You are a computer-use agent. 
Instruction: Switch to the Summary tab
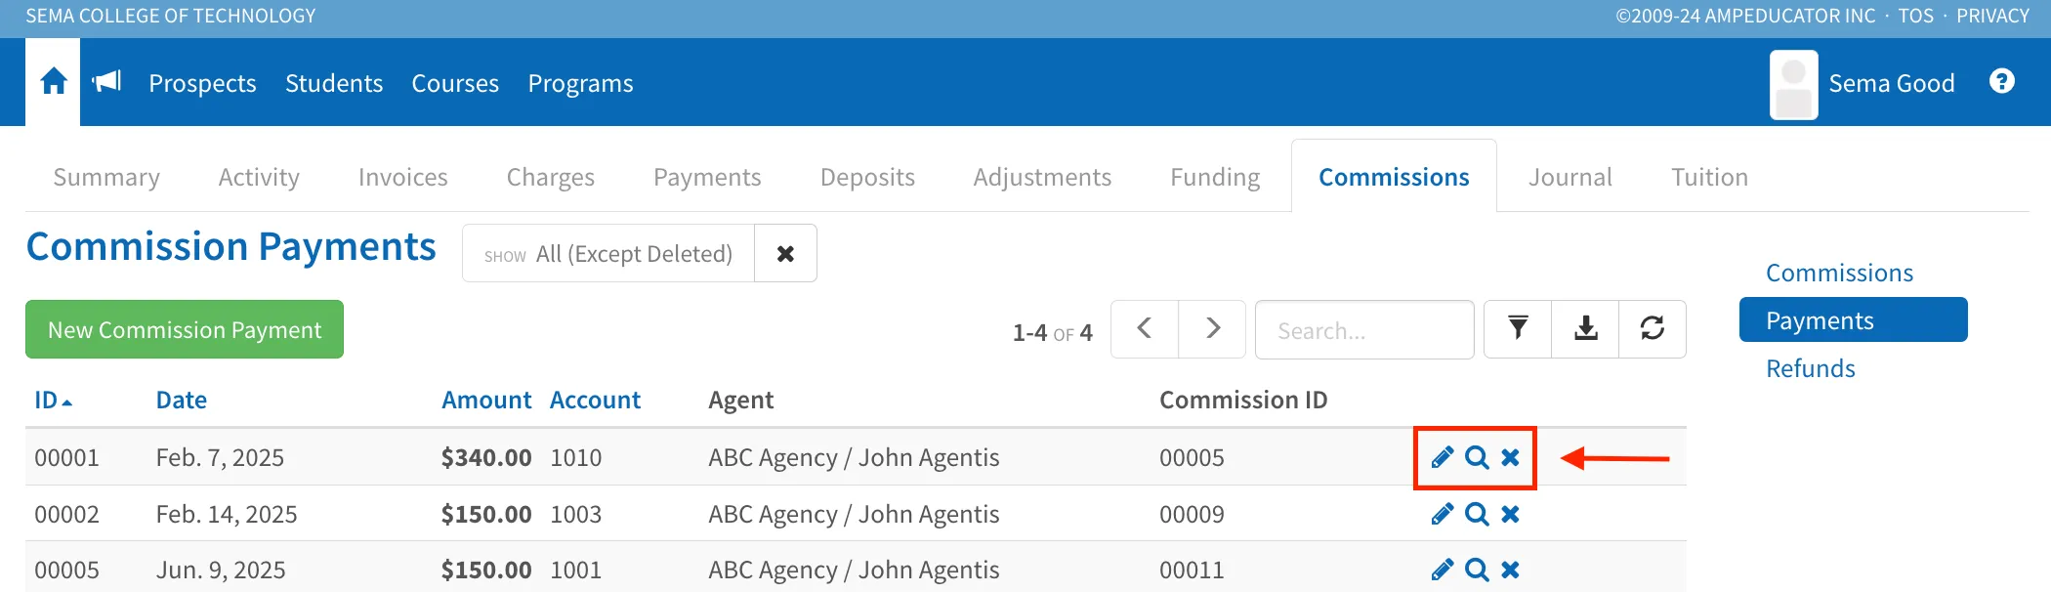106,177
